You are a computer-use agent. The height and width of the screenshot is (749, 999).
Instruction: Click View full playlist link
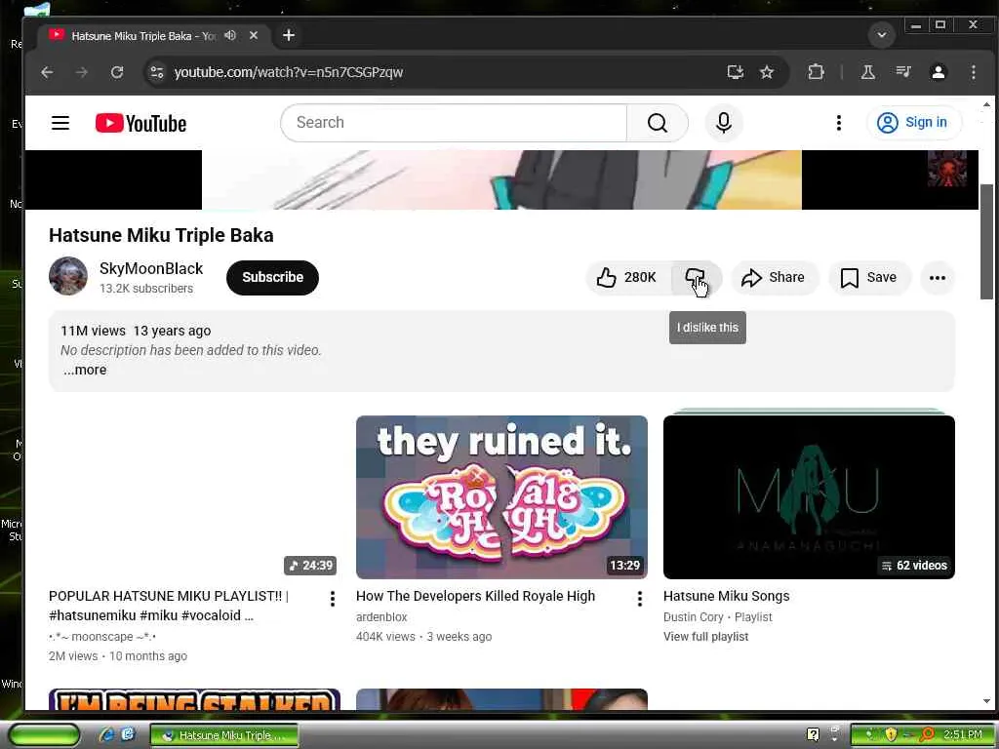tap(706, 636)
